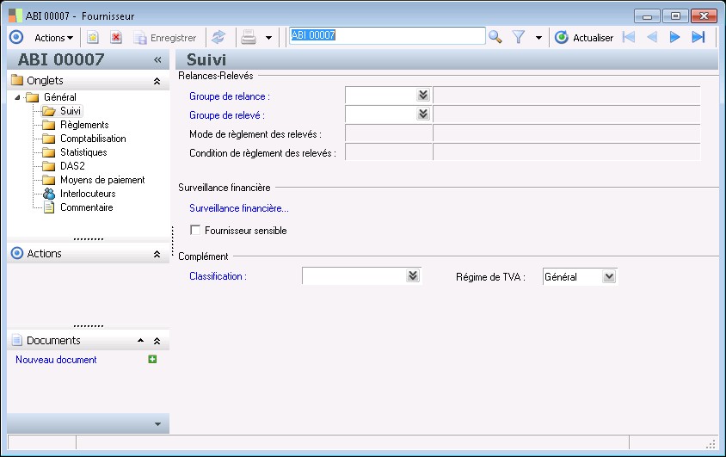Open the Actions toolbar menu
The image size is (726, 457).
(53, 37)
